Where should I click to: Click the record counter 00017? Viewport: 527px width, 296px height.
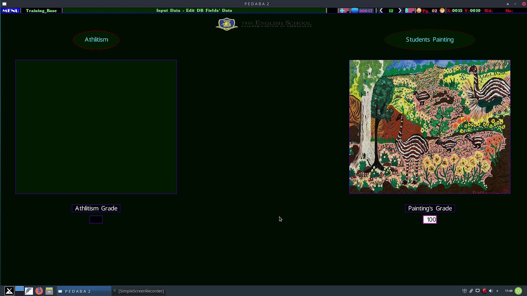pyautogui.click(x=366, y=11)
